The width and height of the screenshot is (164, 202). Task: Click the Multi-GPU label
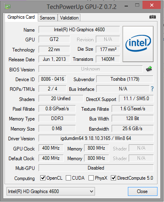tap(25, 168)
